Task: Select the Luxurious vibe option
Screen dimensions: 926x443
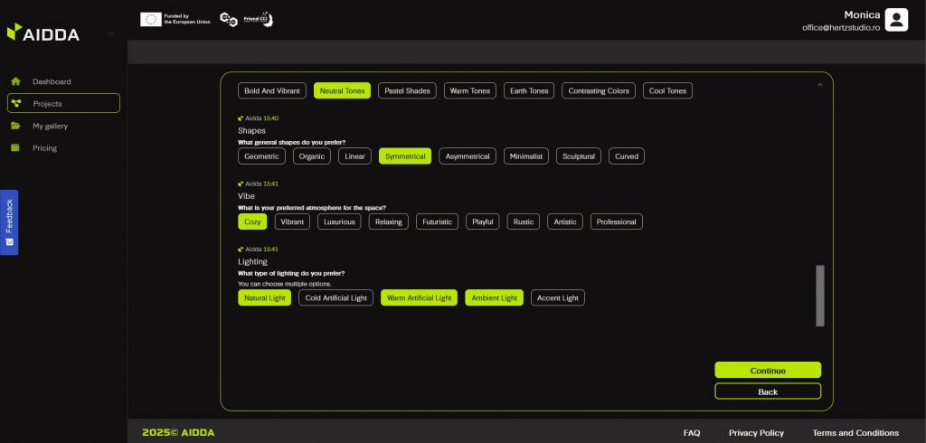Action: (340, 221)
